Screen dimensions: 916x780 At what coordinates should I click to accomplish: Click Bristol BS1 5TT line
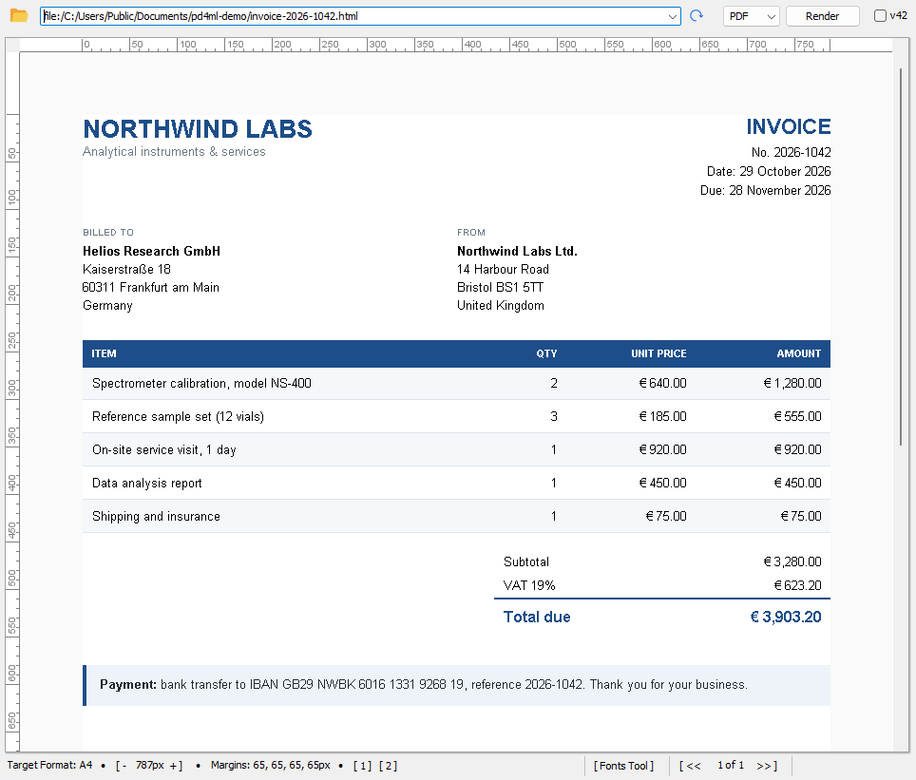(x=500, y=288)
